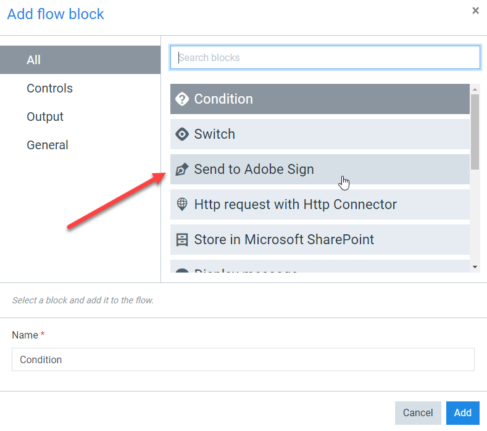
Task: Click the Condition question-mark diamond icon
Action: coord(182,99)
